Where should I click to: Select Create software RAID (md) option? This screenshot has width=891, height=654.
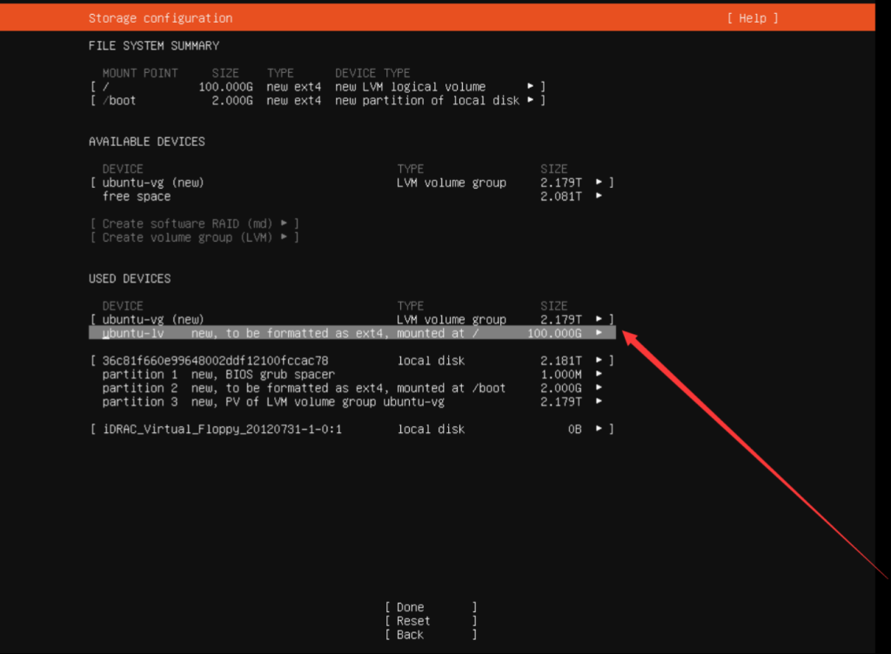pos(194,224)
